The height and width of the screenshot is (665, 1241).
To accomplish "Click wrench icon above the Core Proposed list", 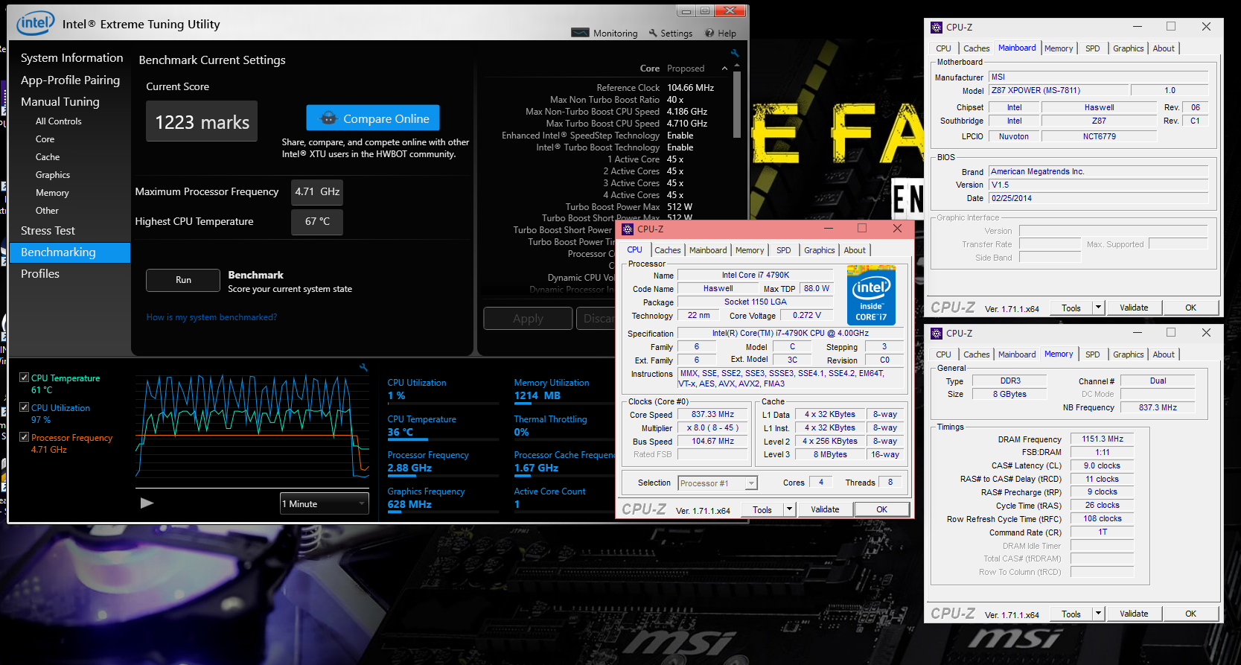I will 735,53.
